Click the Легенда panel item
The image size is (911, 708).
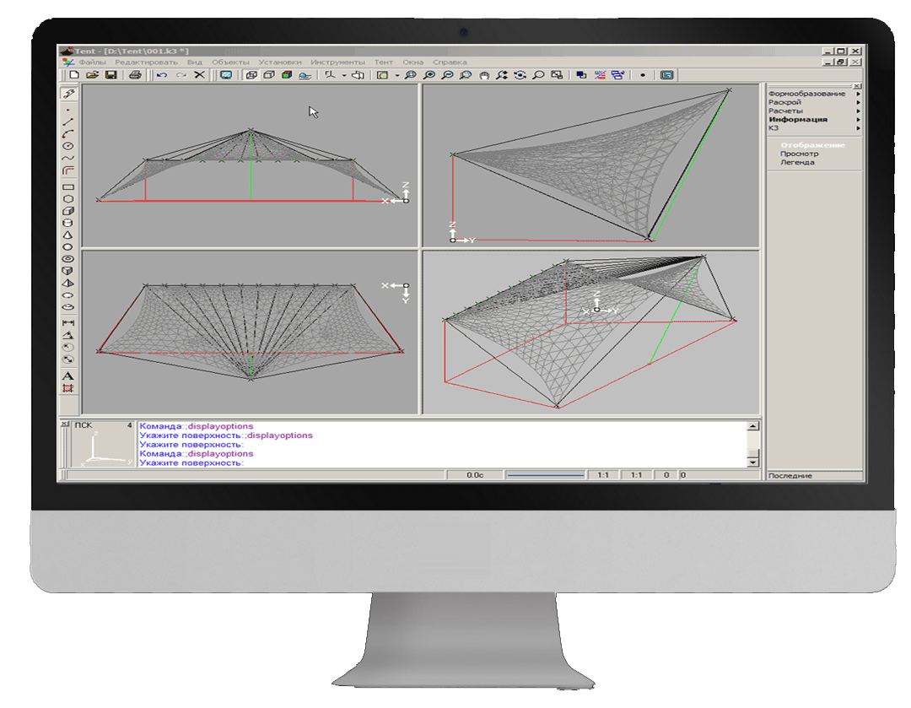(797, 163)
